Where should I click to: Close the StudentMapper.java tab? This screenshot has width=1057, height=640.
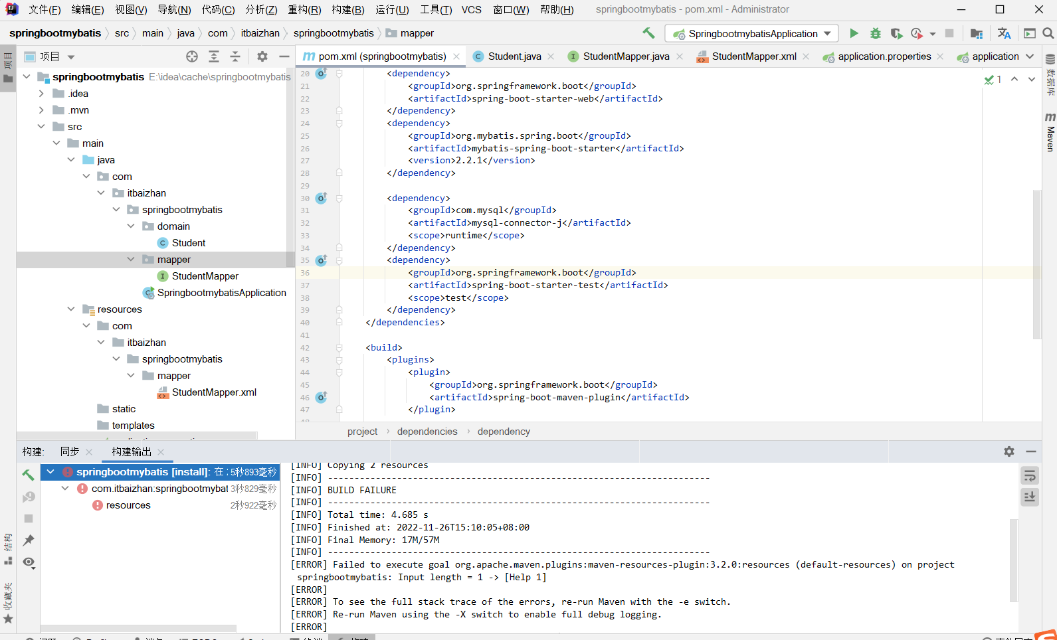point(680,56)
